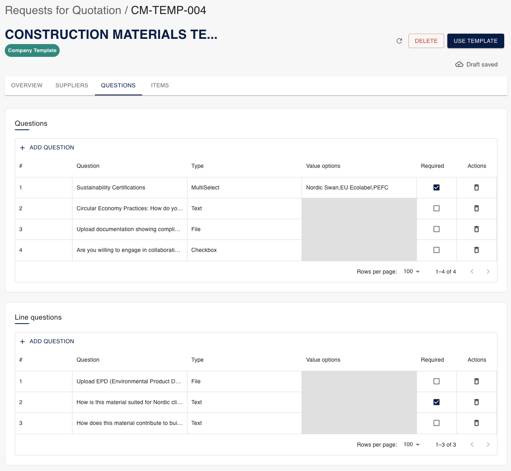Go to previous page in Questions table
511x471 pixels.
(472, 272)
